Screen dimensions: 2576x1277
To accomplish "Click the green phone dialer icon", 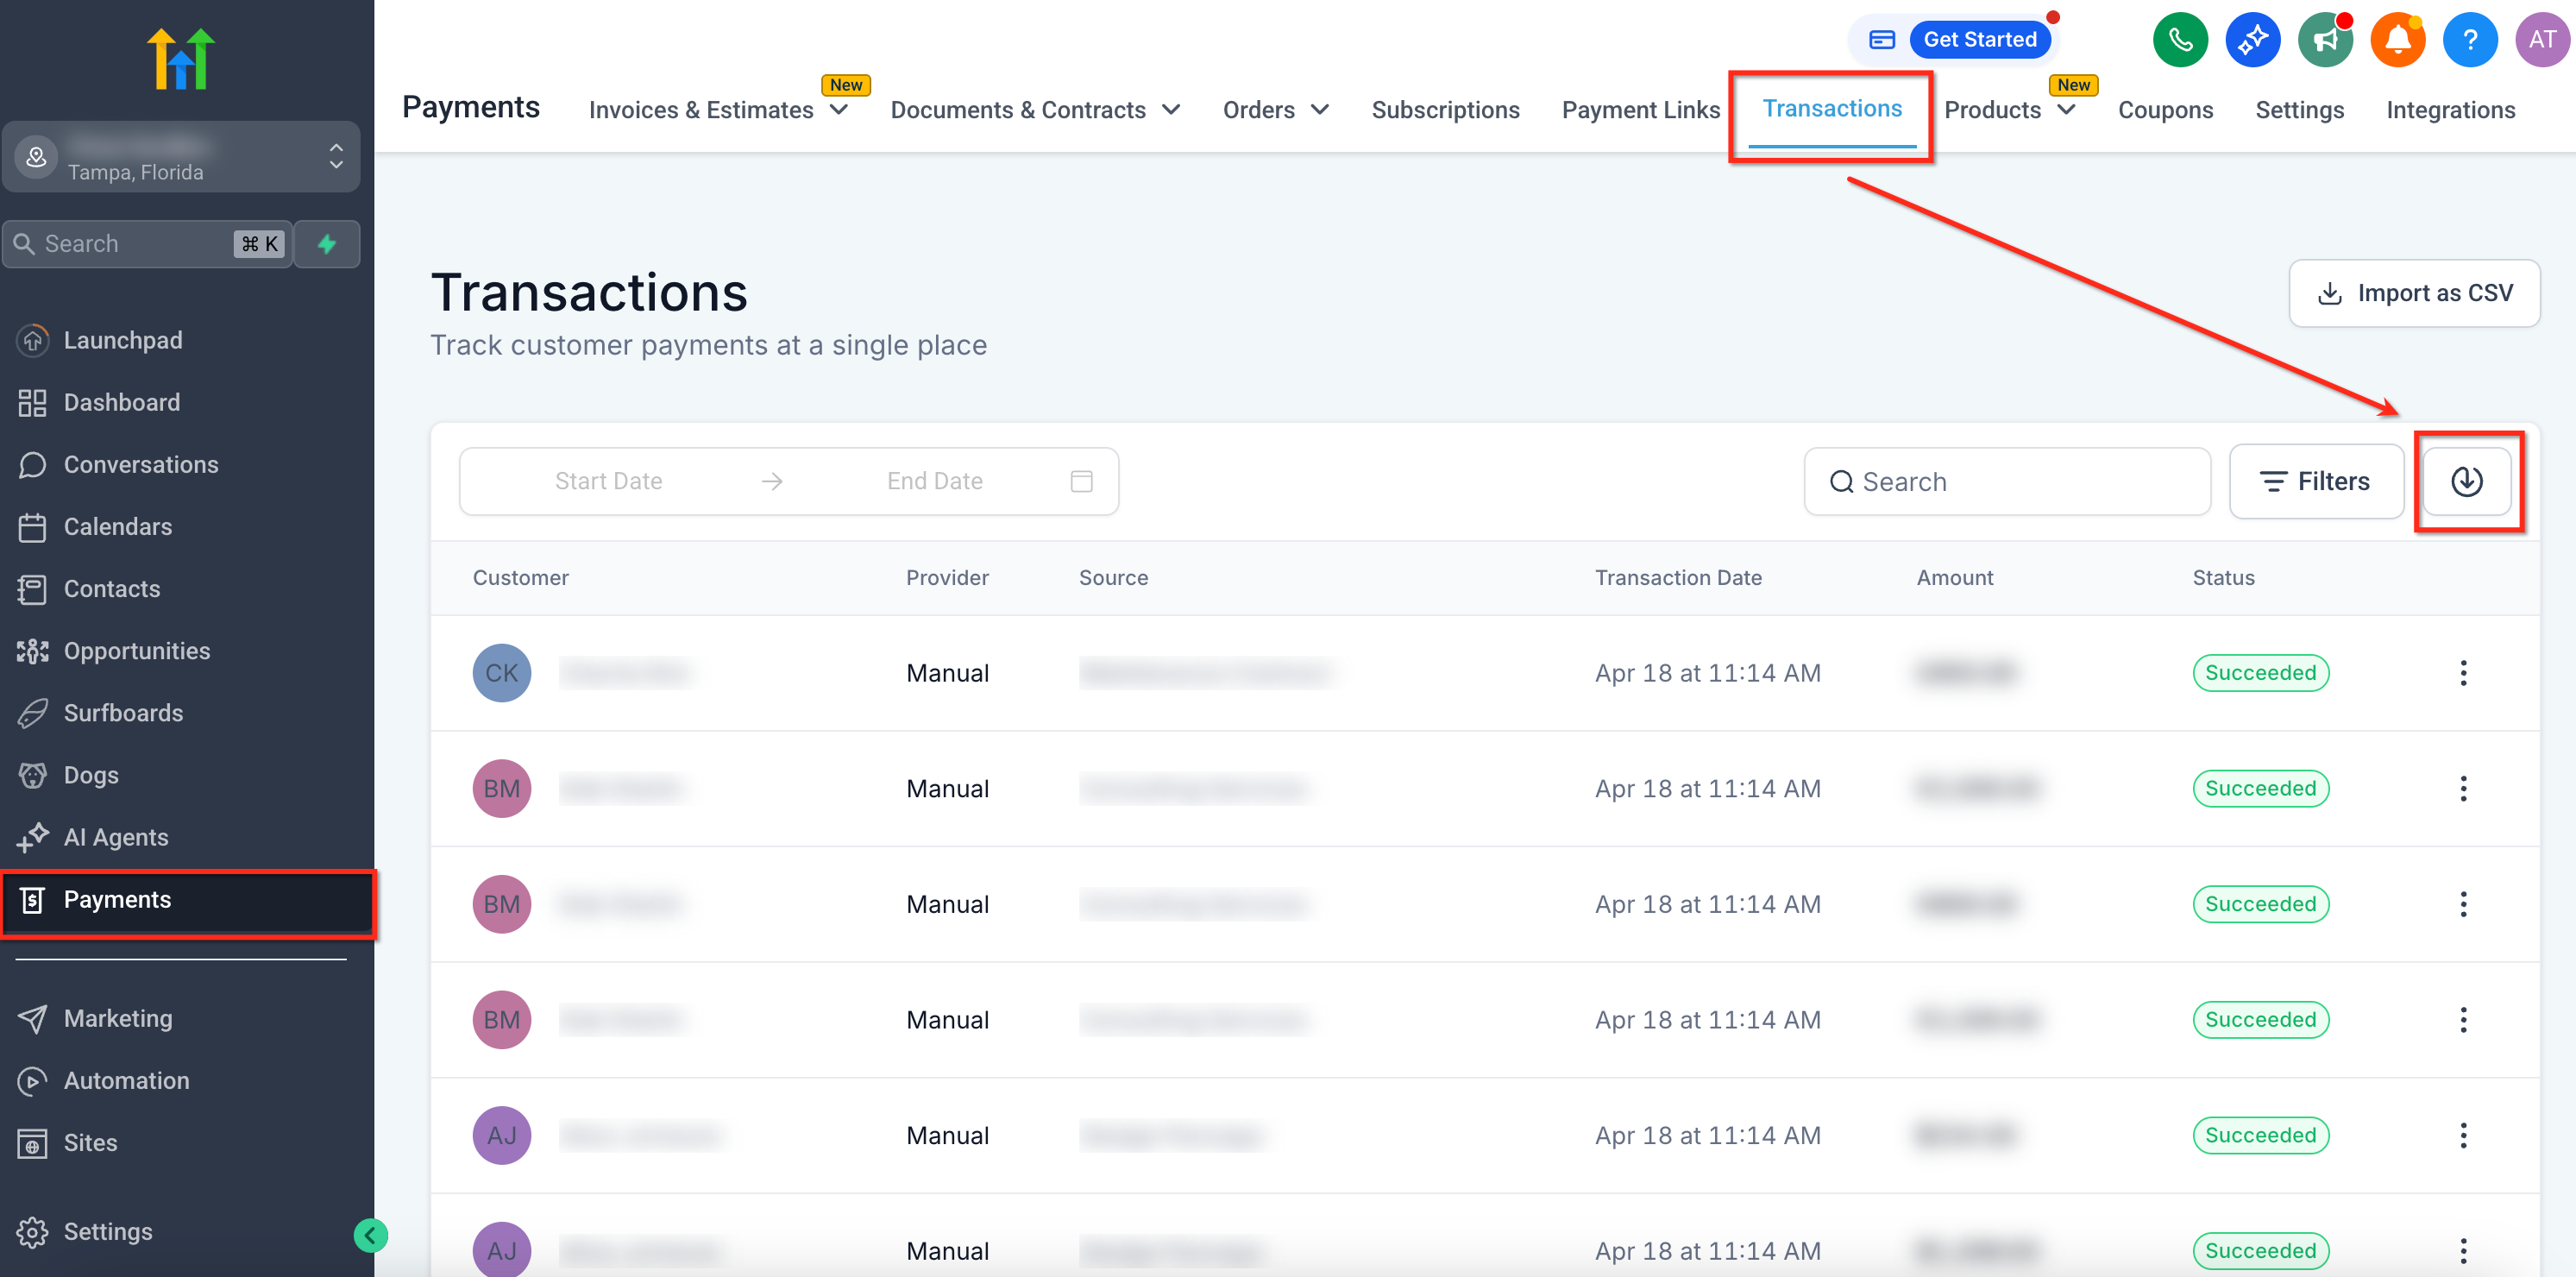I will (x=2180, y=40).
